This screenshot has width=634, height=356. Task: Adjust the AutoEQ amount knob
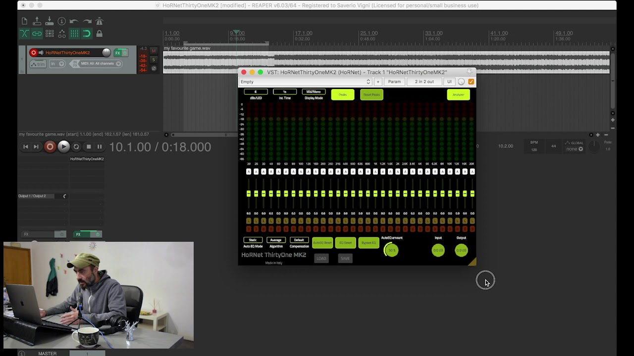[392, 250]
